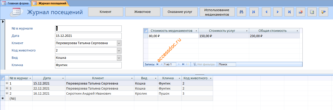Click next record arrow in subform navigator
This screenshot has width=333, height=110.
click(x=179, y=64)
